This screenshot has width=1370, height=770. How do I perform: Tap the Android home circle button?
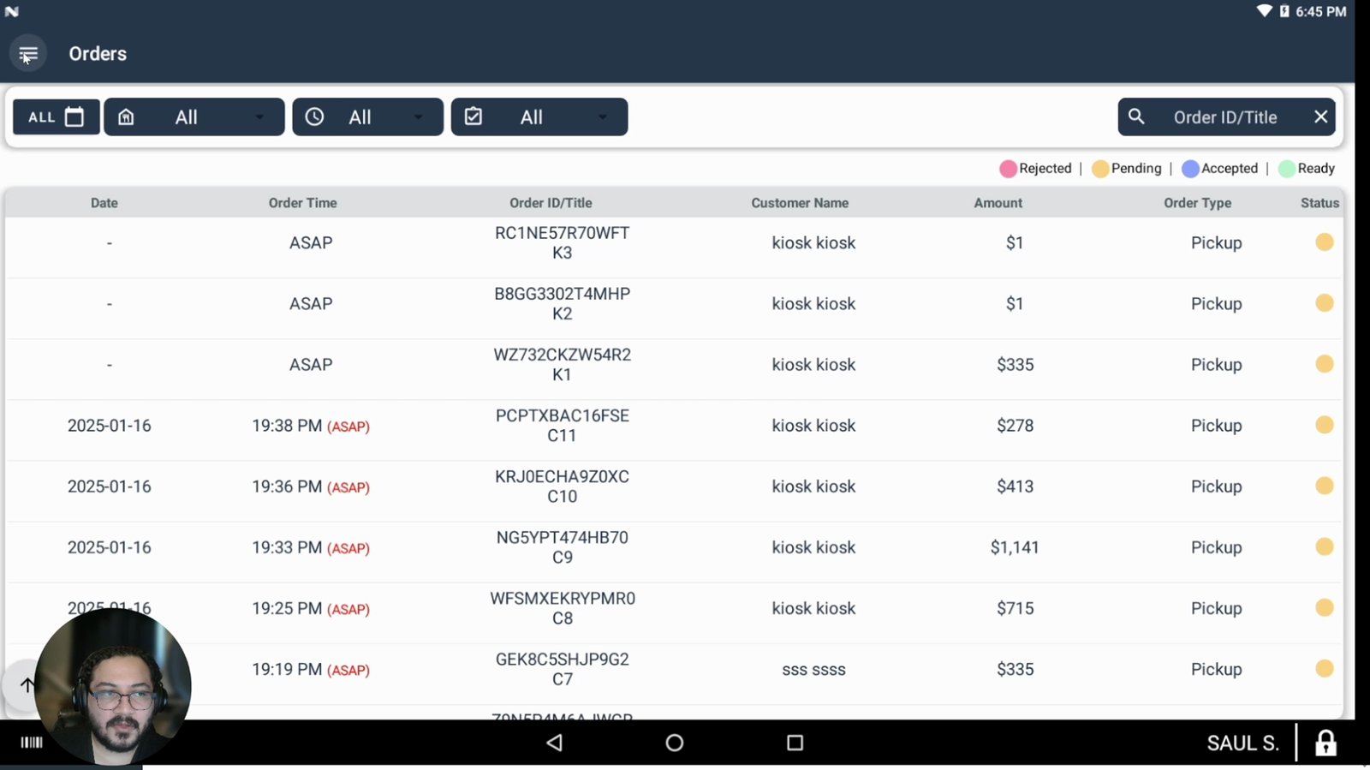click(675, 743)
